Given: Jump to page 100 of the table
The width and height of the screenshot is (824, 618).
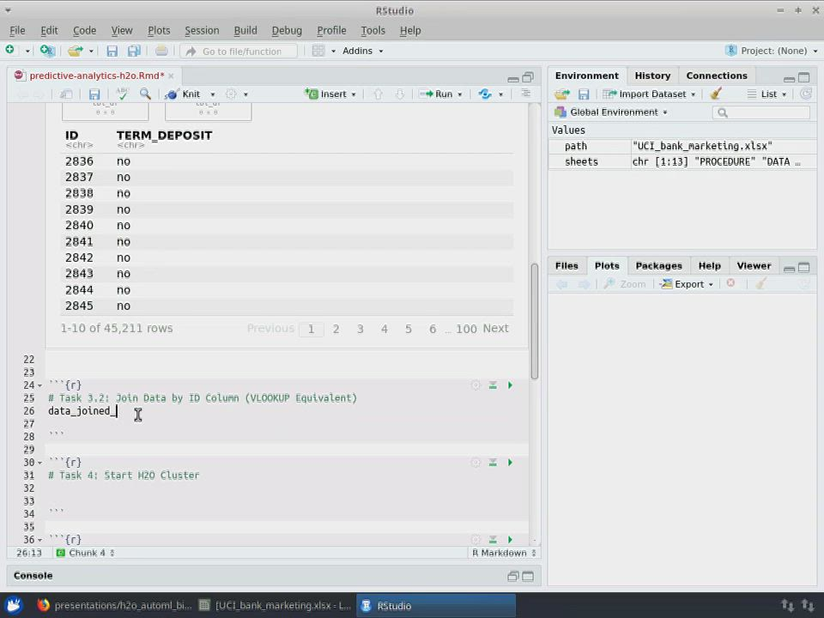Looking at the screenshot, I should click(466, 329).
